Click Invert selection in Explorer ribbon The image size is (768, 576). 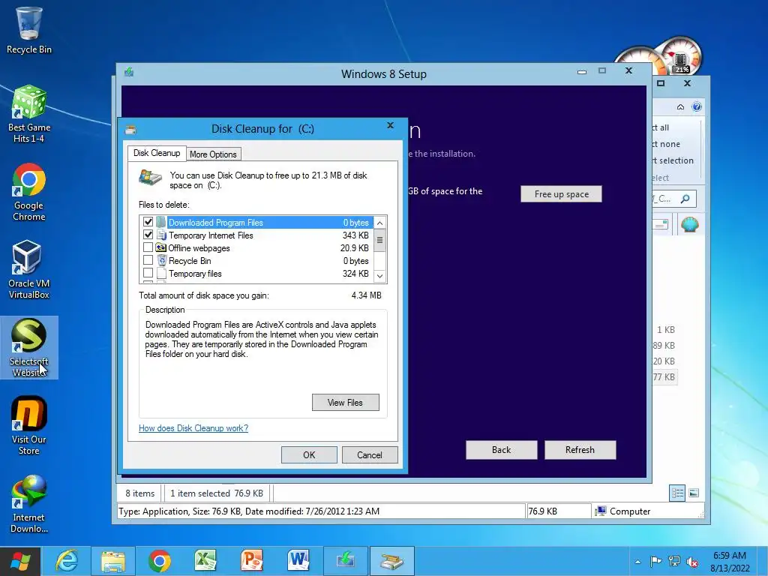click(673, 160)
